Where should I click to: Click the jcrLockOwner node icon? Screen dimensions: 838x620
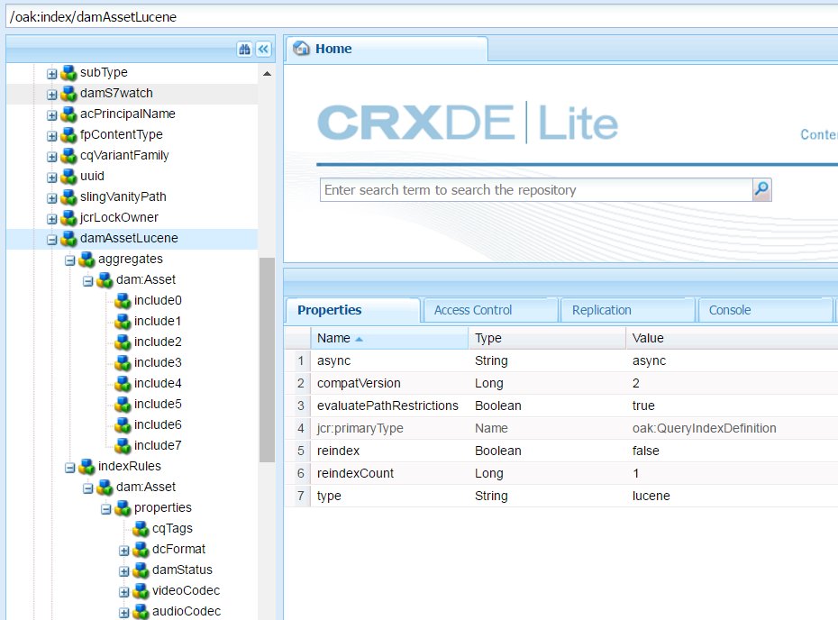69,218
